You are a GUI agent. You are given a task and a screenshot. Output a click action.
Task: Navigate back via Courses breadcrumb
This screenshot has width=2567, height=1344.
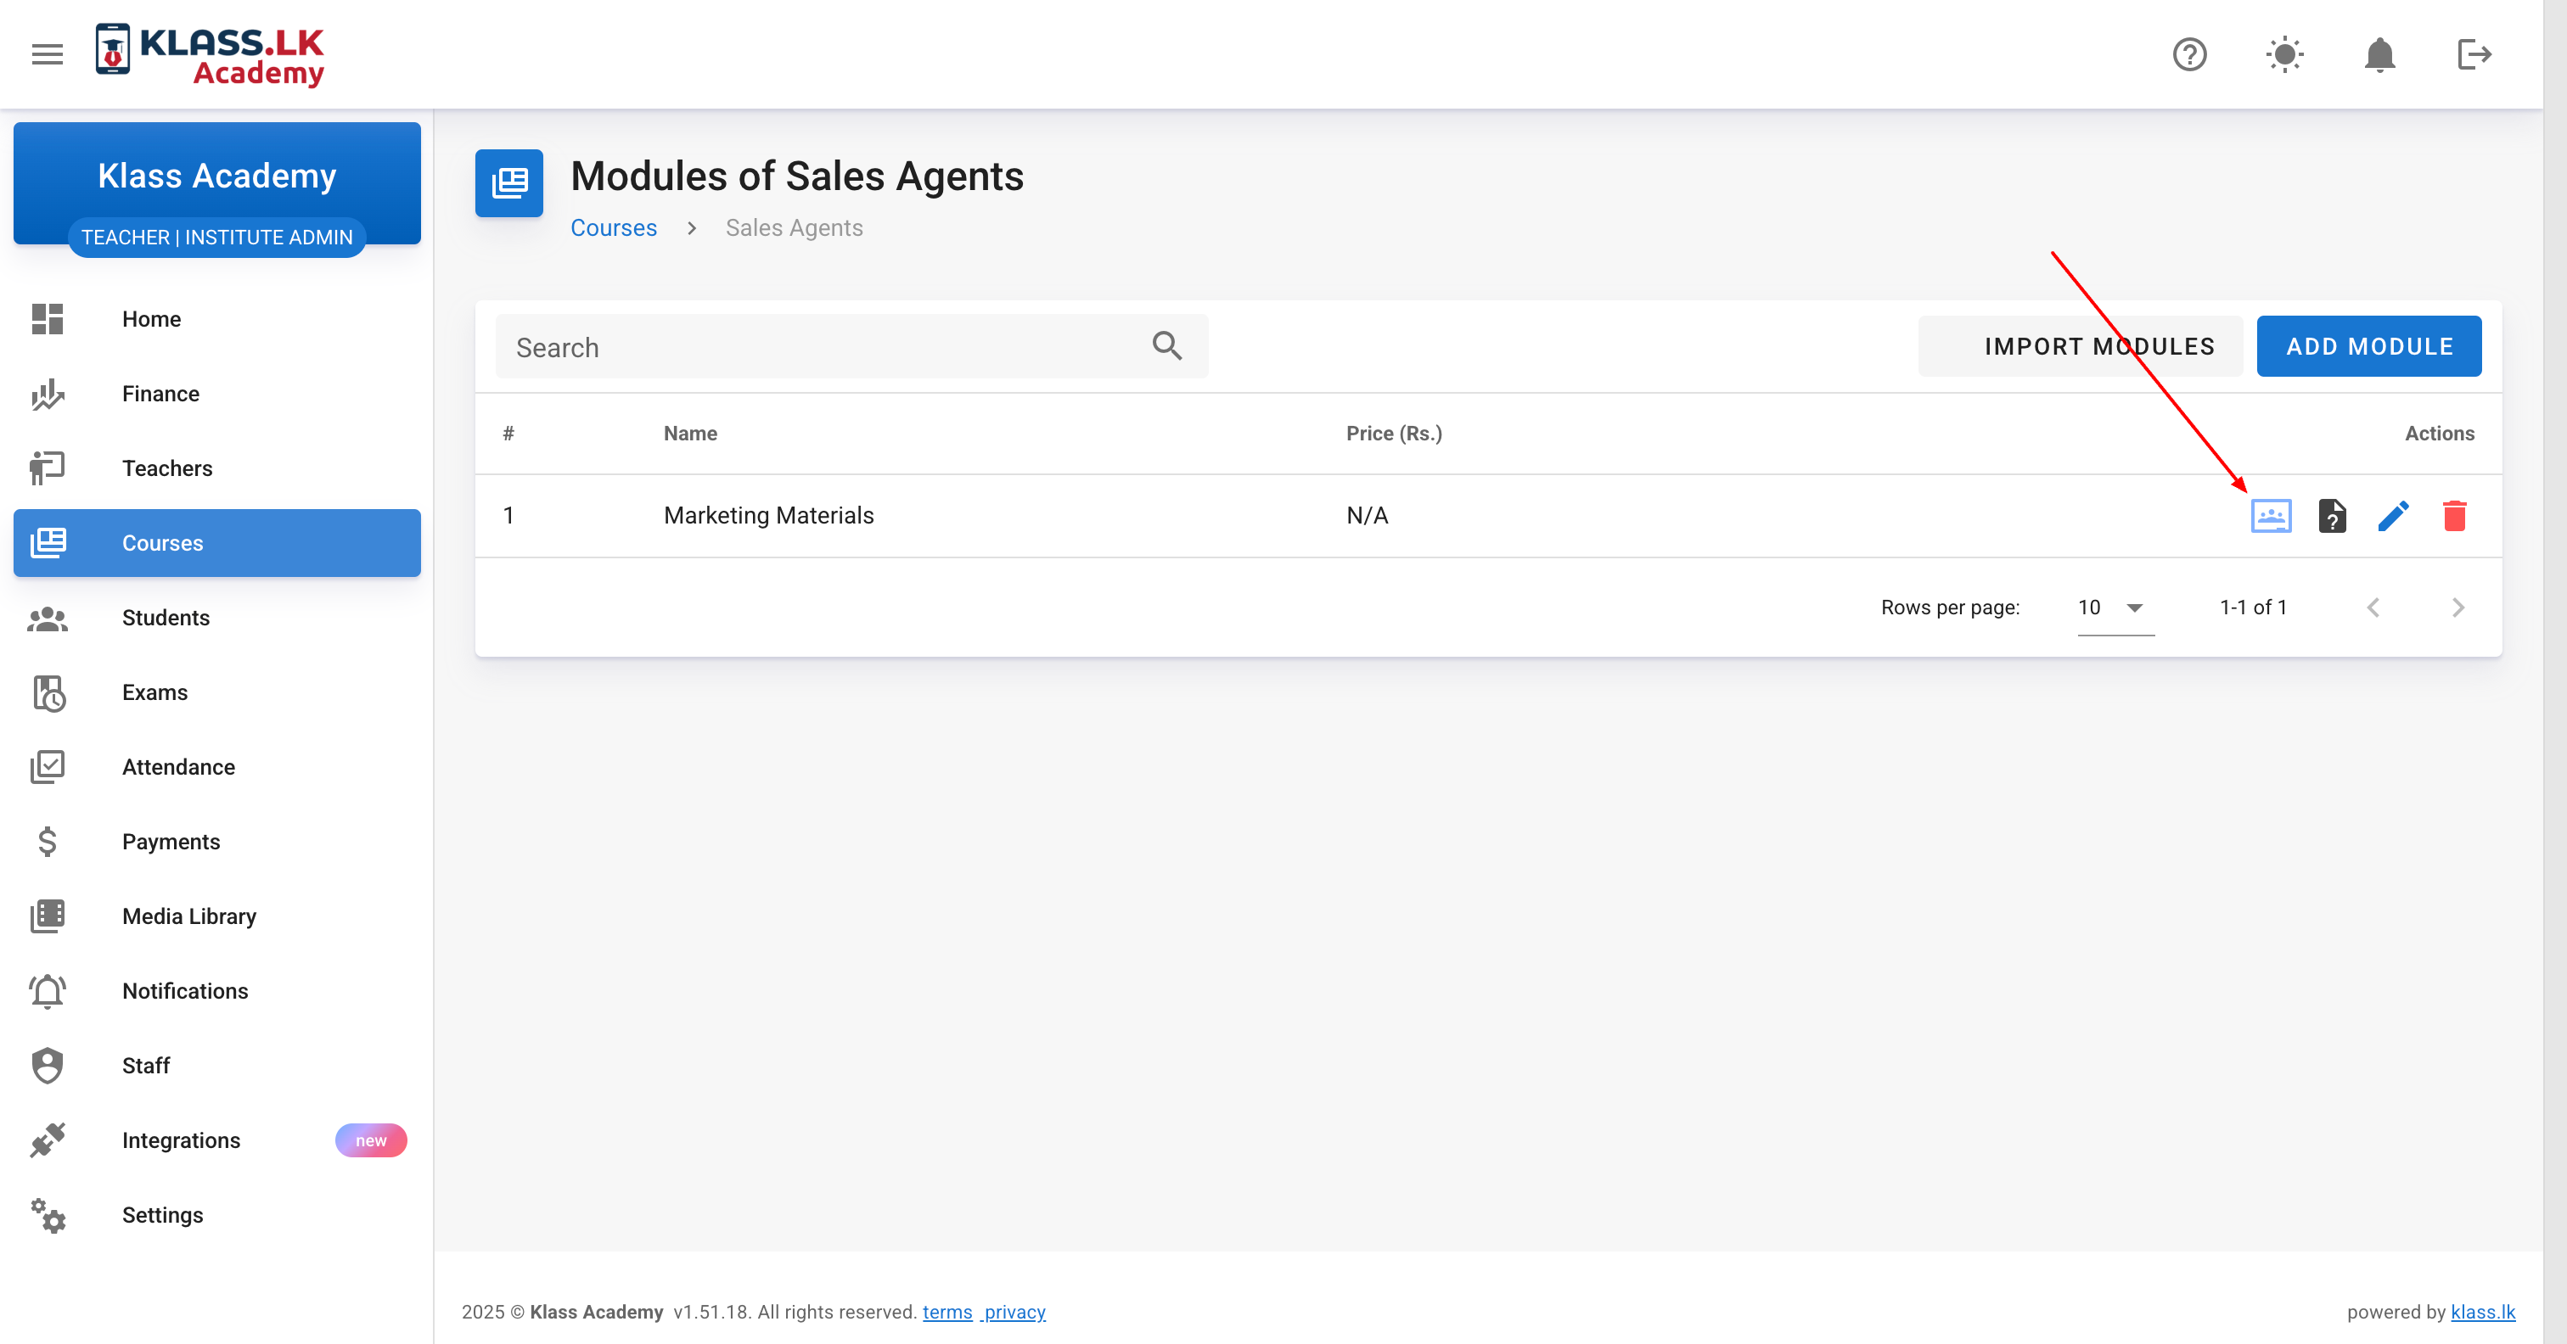(613, 227)
